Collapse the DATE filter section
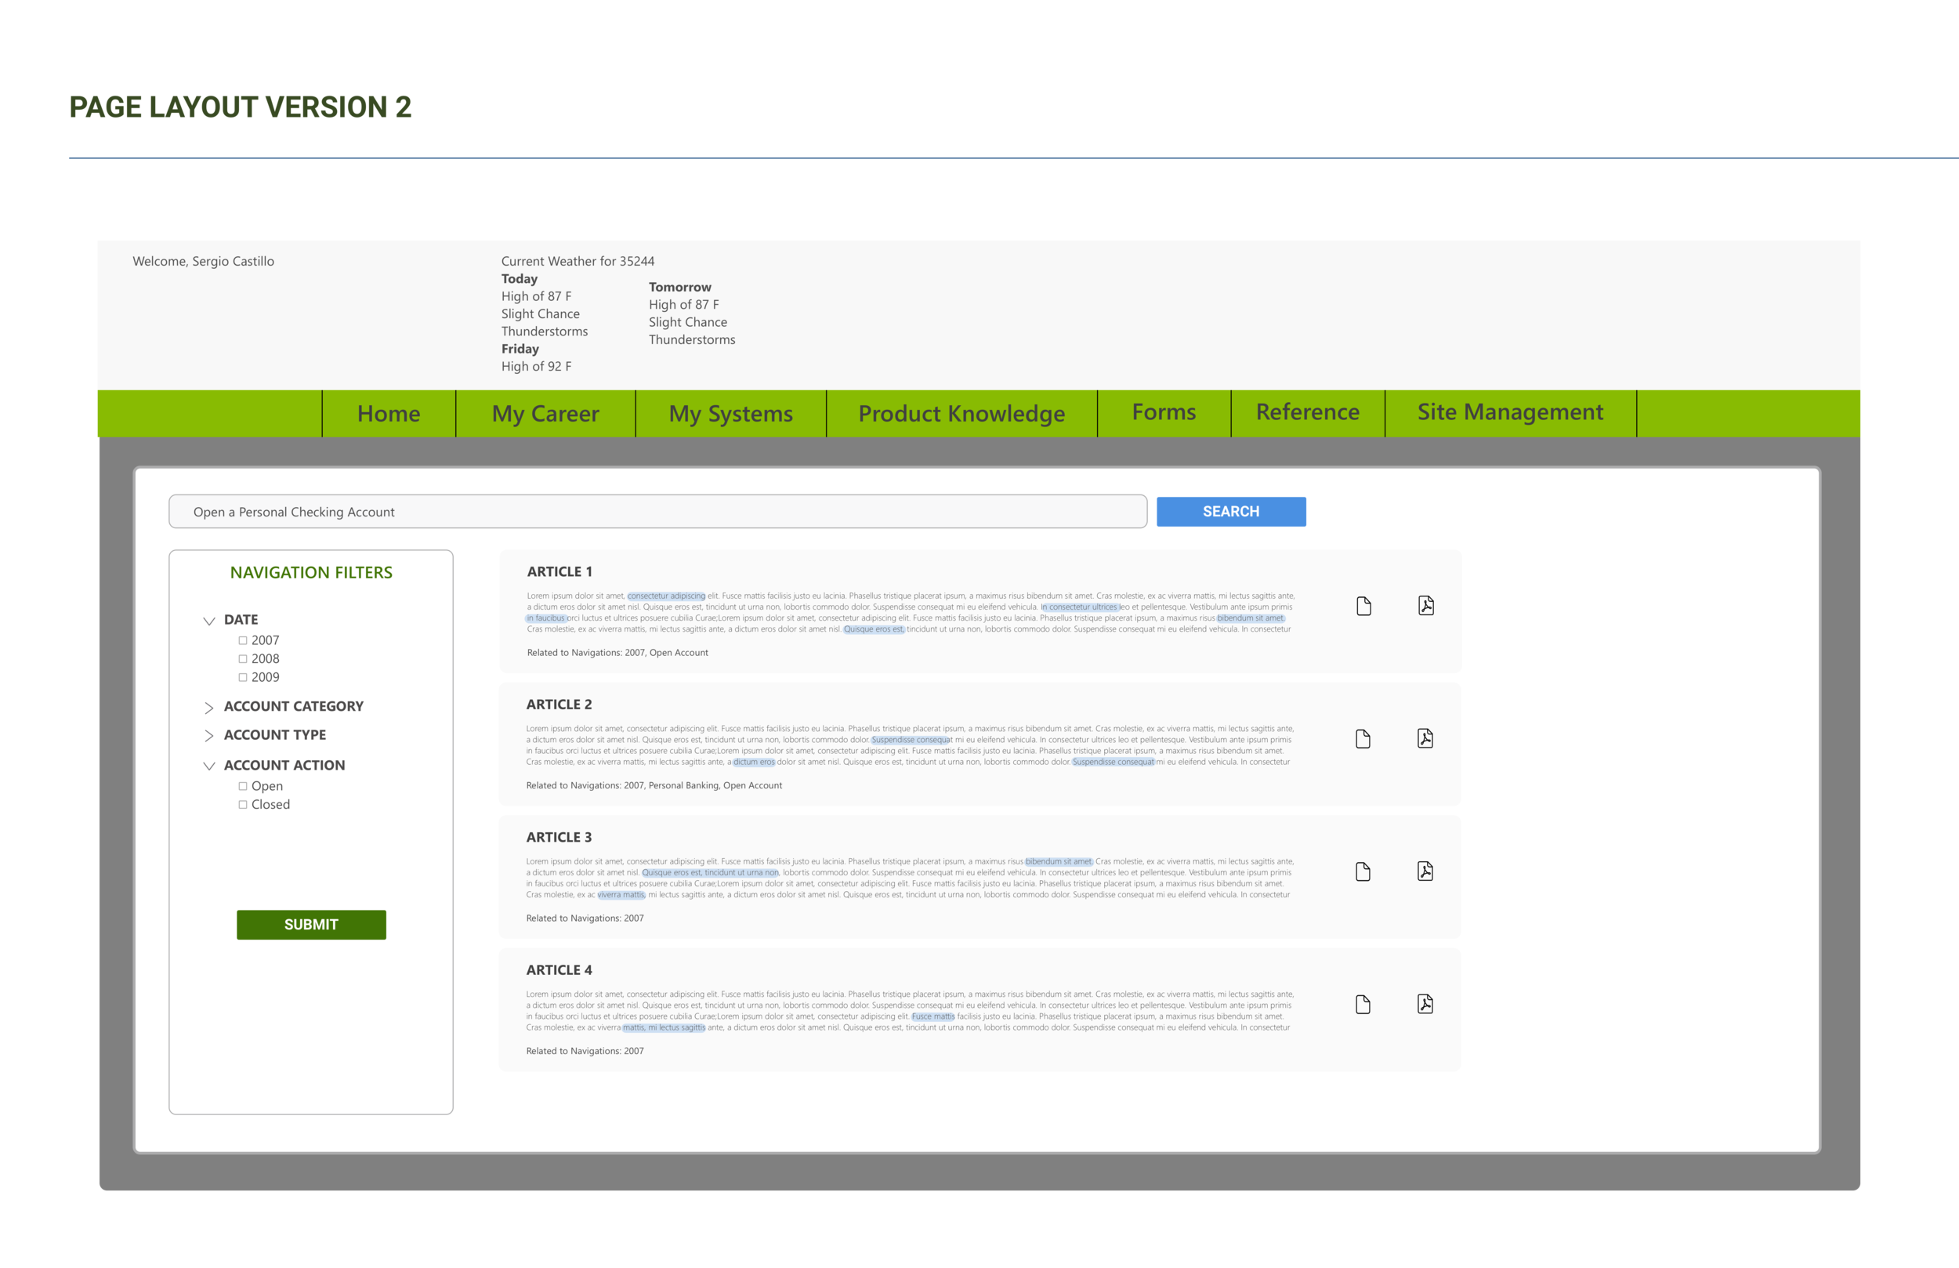1959x1268 pixels. tap(209, 621)
